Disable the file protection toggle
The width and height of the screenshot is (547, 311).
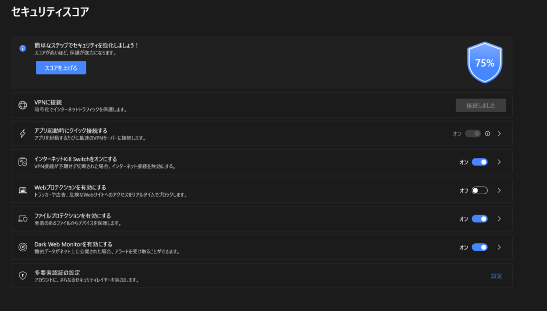(480, 219)
